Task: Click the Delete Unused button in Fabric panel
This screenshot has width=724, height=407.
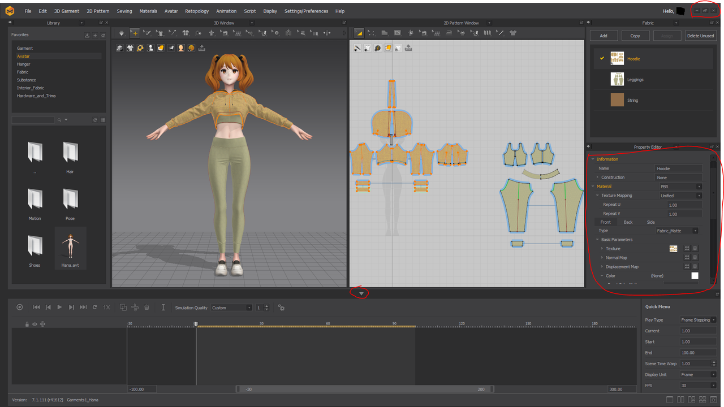Action: tap(700, 36)
